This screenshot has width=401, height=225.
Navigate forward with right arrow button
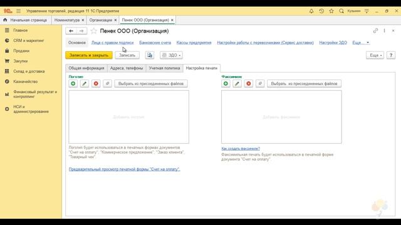click(x=81, y=31)
